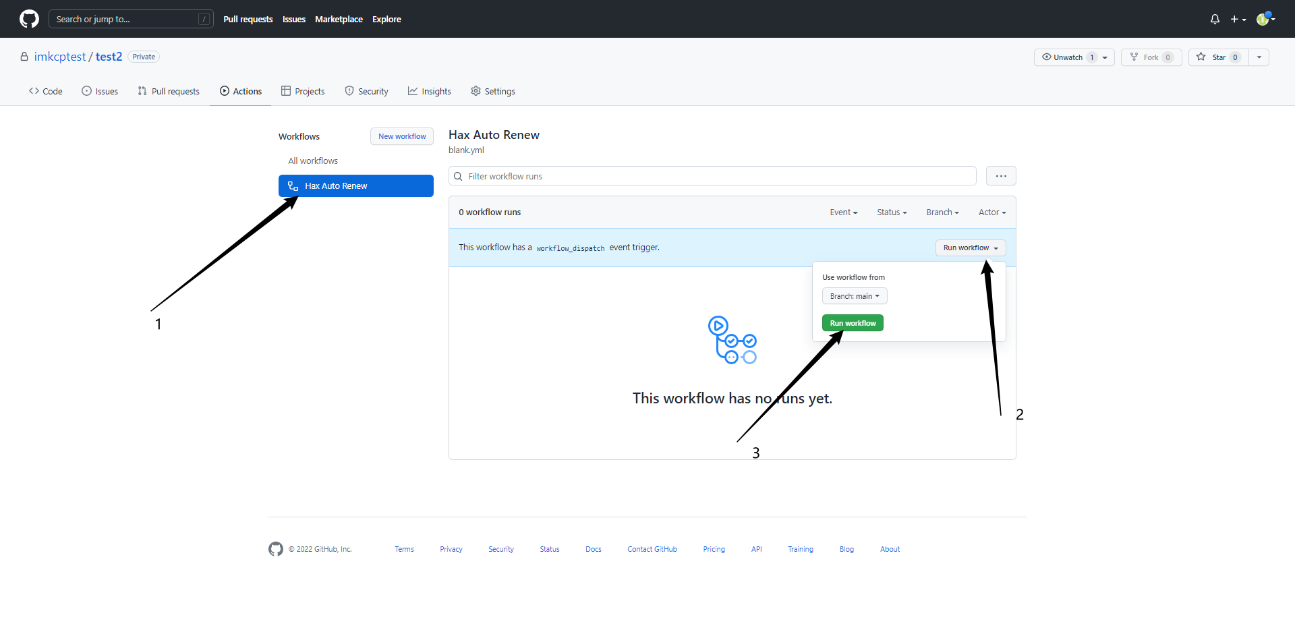
Task: Switch to the repository Pull requests tab
Action: [169, 91]
